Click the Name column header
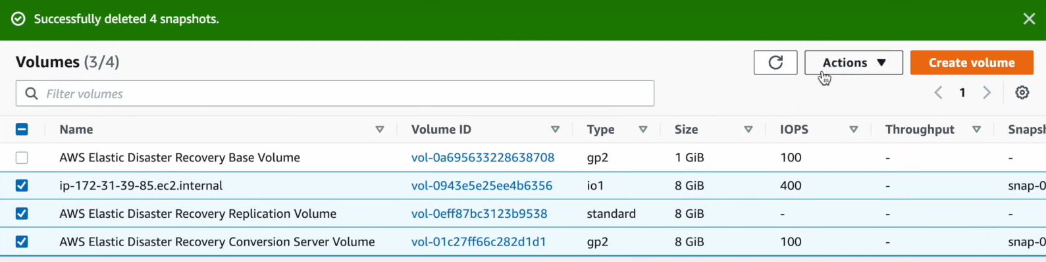1046x262 pixels. click(x=76, y=130)
